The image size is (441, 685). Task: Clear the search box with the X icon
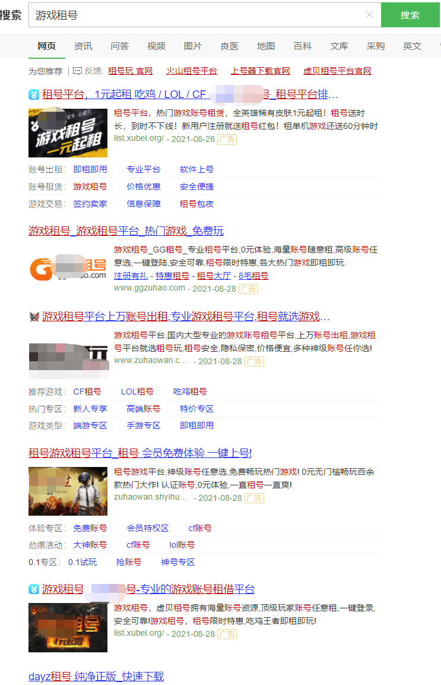[369, 15]
